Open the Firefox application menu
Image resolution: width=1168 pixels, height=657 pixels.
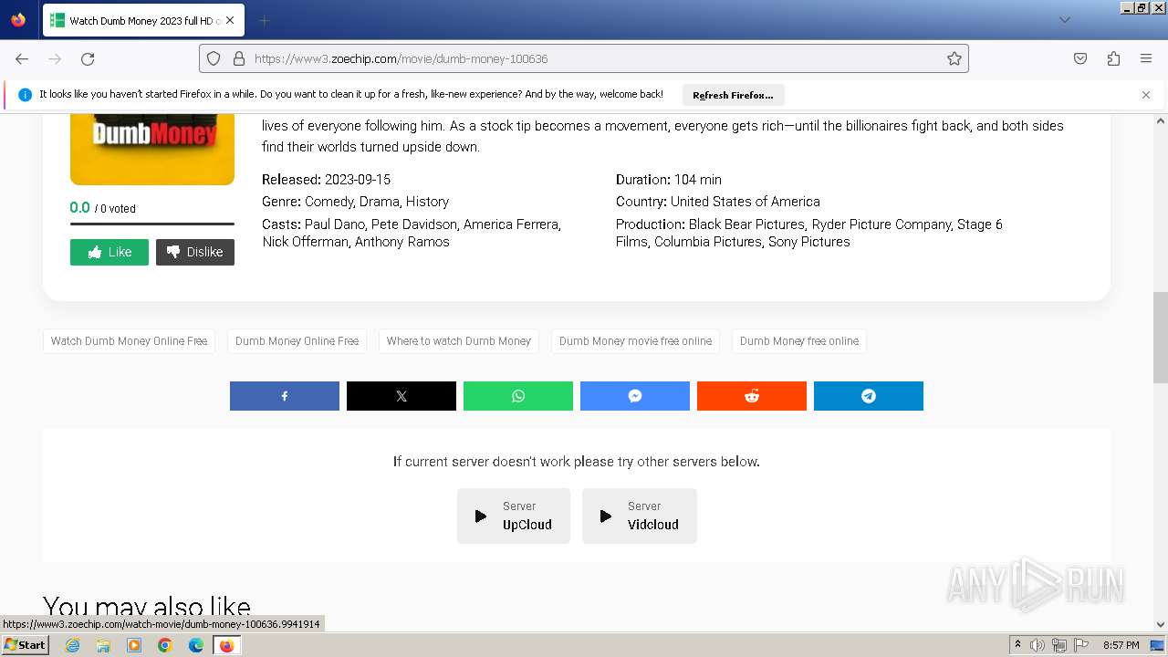click(1146, 58)
